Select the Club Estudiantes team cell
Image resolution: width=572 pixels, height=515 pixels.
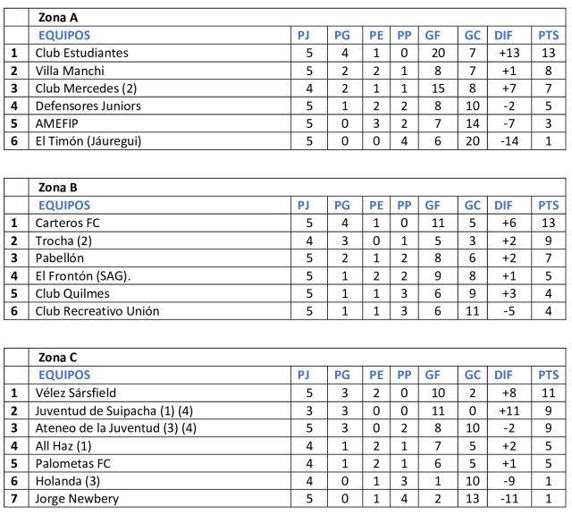pos(82,53)
